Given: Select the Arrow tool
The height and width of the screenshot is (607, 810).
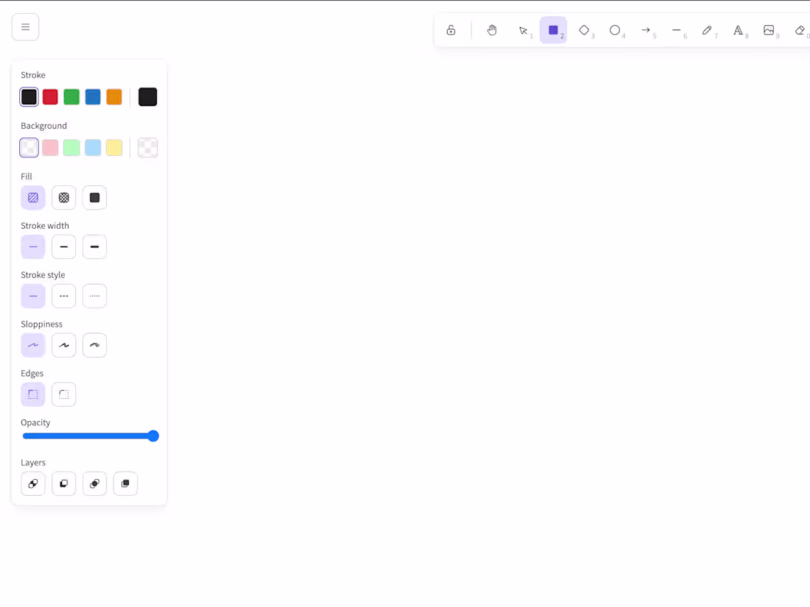Looking at the screenshot, I should 647,30.
